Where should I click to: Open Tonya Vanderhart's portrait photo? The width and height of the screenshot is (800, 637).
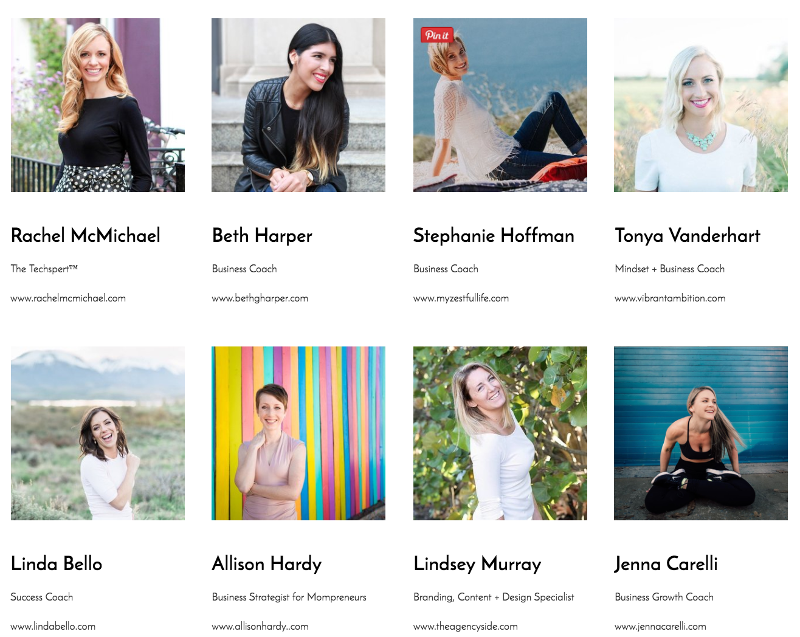click(x=701, y=105)
